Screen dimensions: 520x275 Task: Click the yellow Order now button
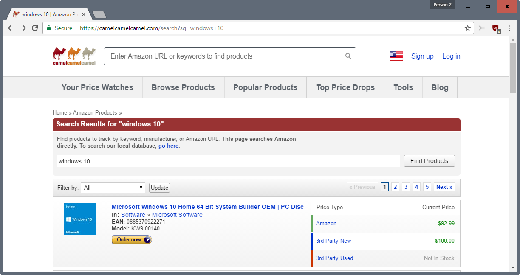[132, 240]
